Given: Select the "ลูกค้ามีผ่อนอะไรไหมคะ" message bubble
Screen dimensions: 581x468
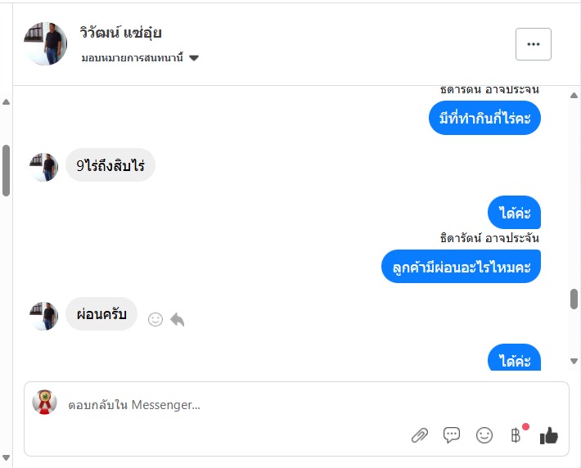Looking at the screenshot, I should (x=462, y=266).
